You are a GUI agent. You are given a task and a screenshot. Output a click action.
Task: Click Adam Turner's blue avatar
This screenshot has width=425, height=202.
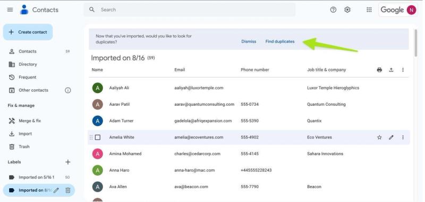98,121
